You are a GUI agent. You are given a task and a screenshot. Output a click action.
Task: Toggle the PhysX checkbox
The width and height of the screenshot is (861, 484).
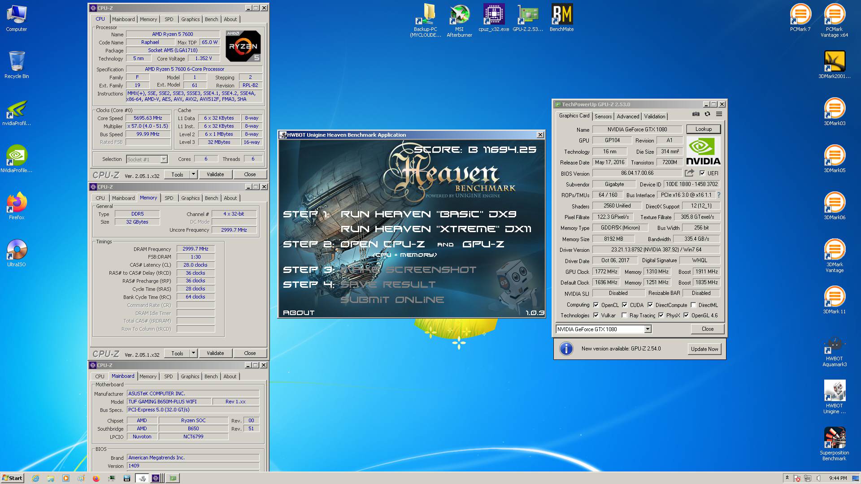click(x=661, y=315)
